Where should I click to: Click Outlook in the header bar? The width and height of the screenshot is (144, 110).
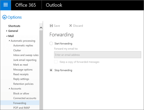(x=54, y=5)
